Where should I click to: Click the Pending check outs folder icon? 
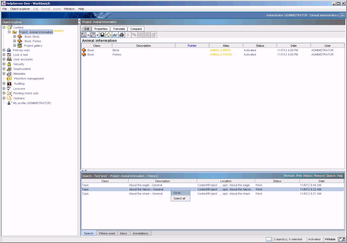click(x=9, y=93)
